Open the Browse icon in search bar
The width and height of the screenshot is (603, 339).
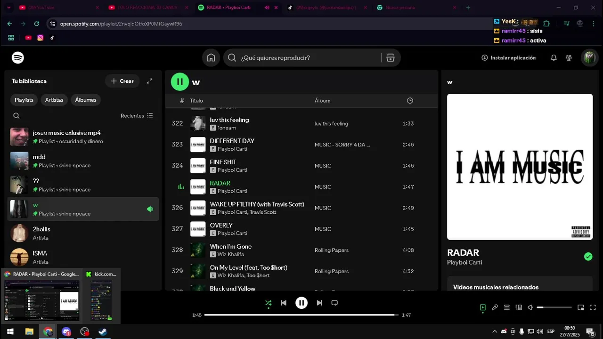(x=390, y=58)
